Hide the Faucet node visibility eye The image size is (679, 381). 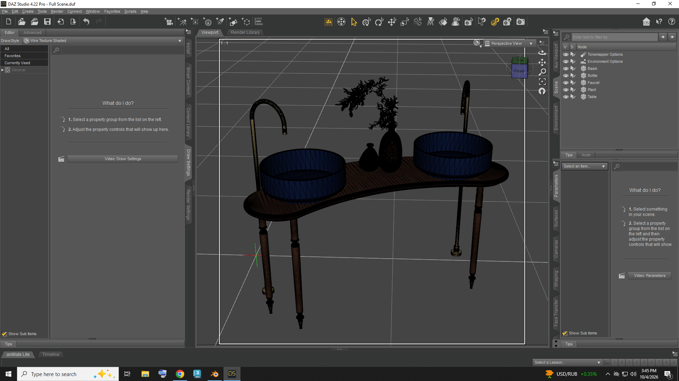click(x=566, y=83)
